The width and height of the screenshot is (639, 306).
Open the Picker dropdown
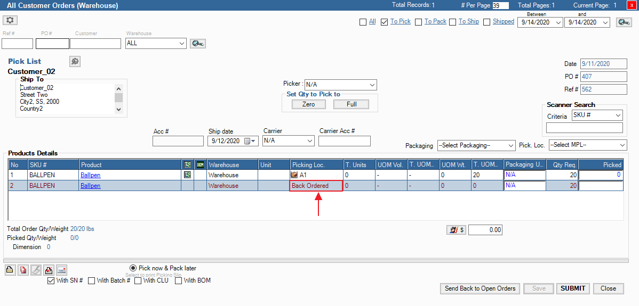(372, 85)
